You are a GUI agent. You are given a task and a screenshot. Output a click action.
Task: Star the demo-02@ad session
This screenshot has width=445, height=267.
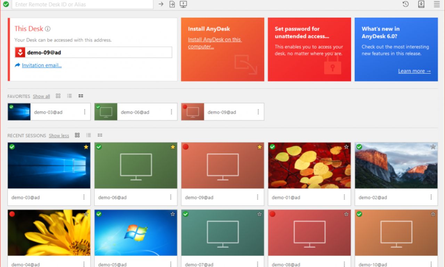pyautogui.click(x=433, y=147)
